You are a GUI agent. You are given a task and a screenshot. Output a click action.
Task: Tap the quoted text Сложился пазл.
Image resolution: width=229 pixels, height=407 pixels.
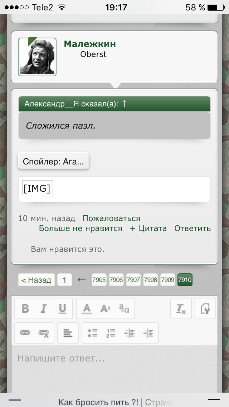tap(61, 126)
